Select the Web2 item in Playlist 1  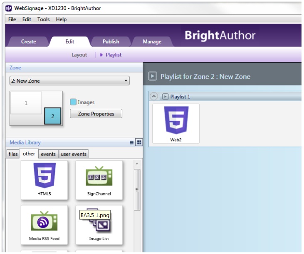(176, 123)
